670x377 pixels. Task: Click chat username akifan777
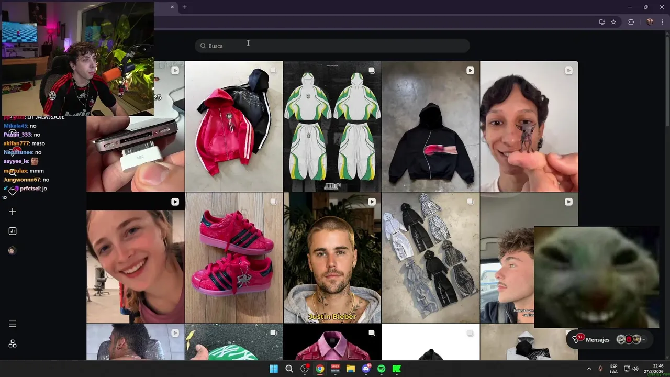click(x=17, y=143)
